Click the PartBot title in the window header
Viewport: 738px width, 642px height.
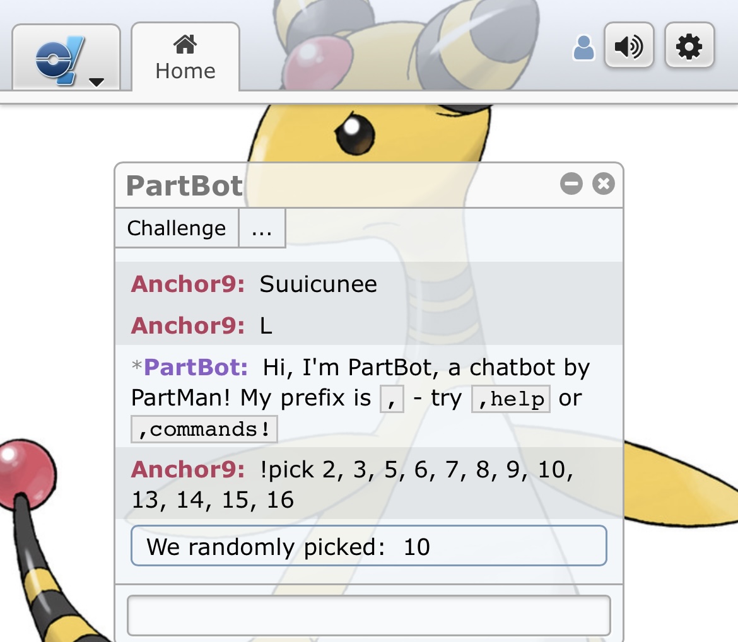coord(184,186)
